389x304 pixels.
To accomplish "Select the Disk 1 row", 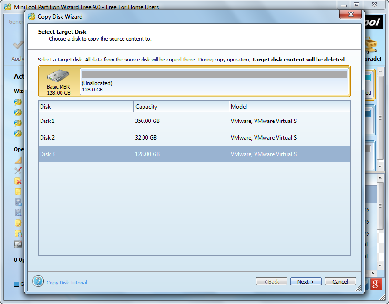I will 194,121.
